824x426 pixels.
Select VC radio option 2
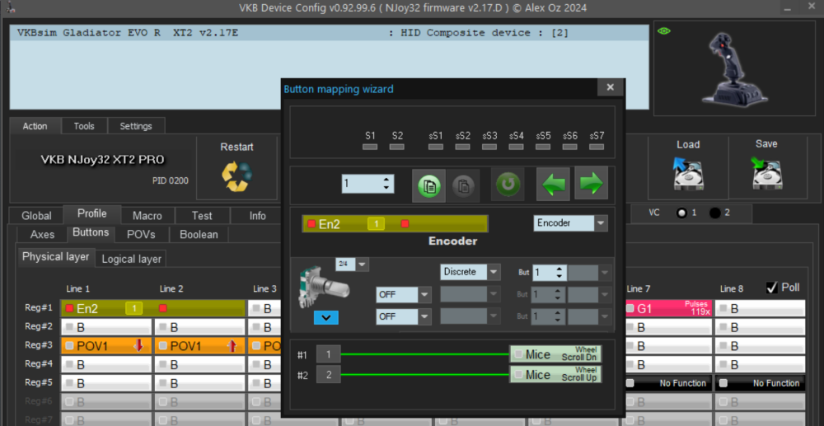point(714,213)
